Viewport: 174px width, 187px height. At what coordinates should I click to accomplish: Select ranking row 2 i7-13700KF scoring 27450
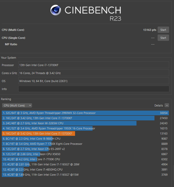(85, 118)
